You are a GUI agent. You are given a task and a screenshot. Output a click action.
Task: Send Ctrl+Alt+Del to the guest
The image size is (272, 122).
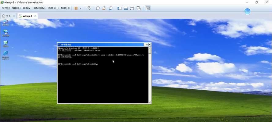(89, 8)
